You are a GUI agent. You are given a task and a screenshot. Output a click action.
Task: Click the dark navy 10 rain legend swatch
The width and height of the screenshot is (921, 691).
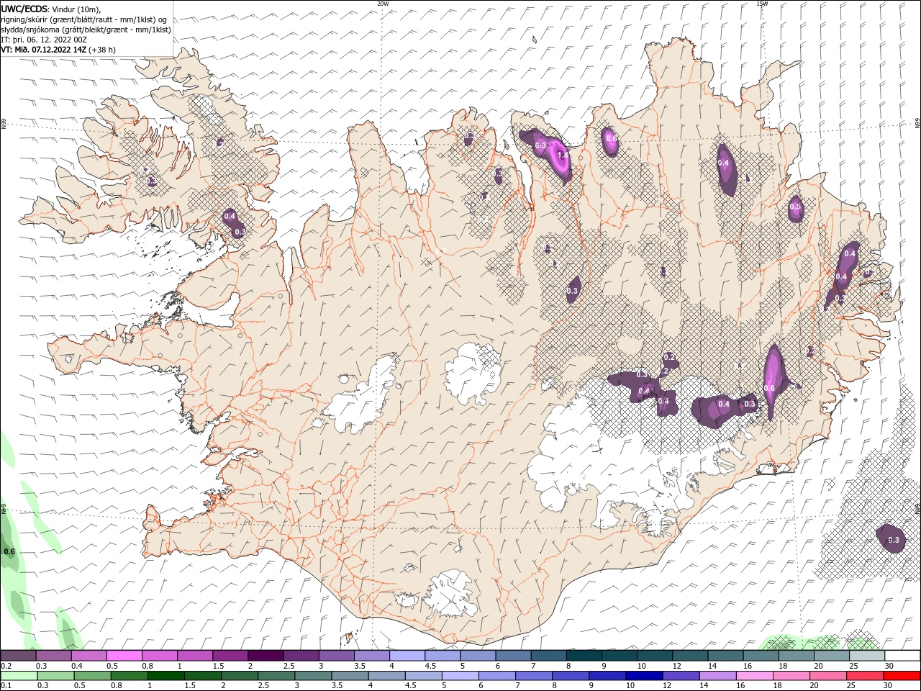(644, 676)
